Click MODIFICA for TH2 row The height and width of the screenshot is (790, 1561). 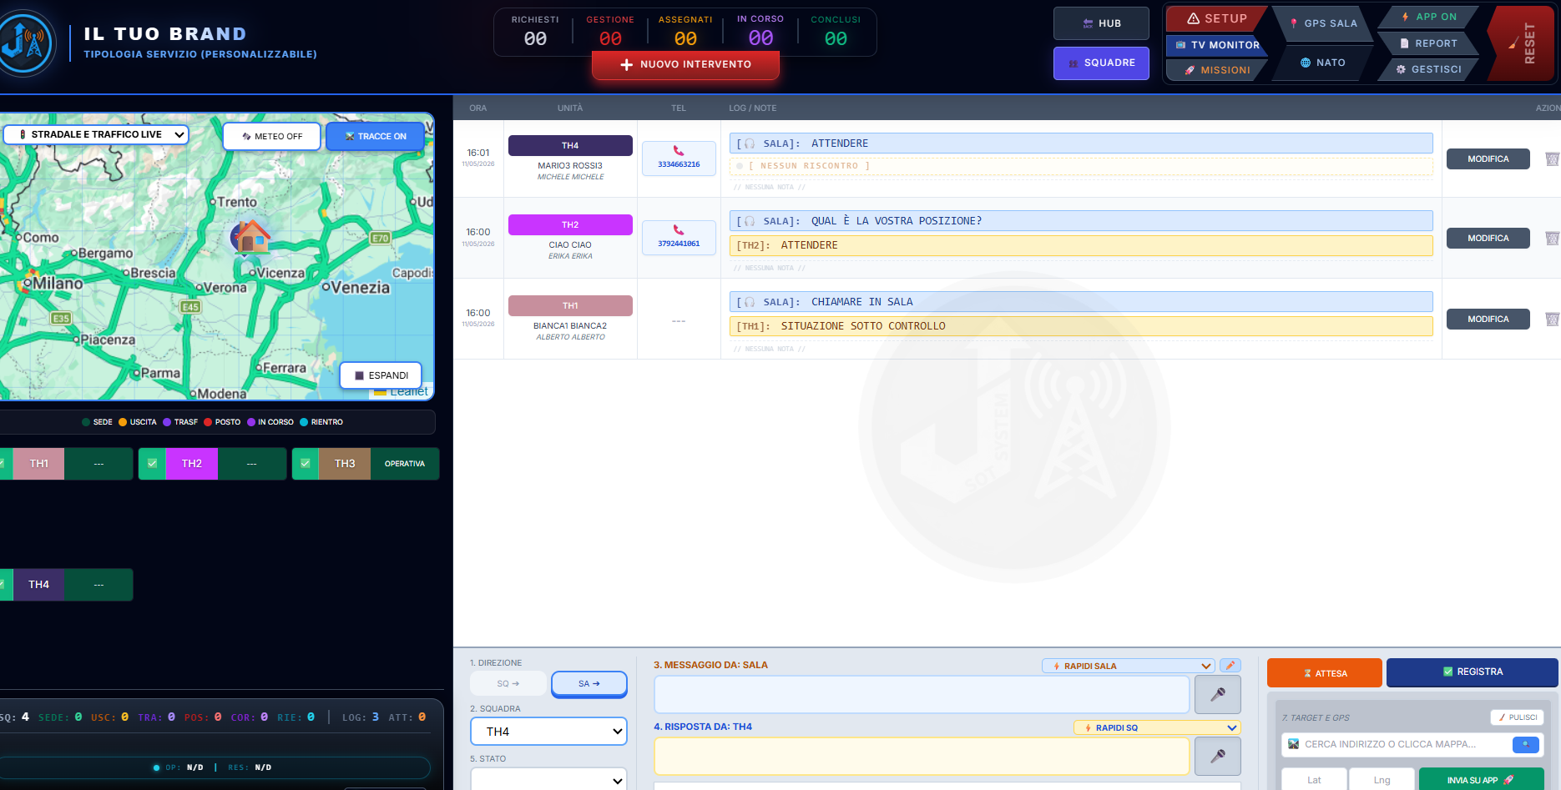click(1488, 238)
